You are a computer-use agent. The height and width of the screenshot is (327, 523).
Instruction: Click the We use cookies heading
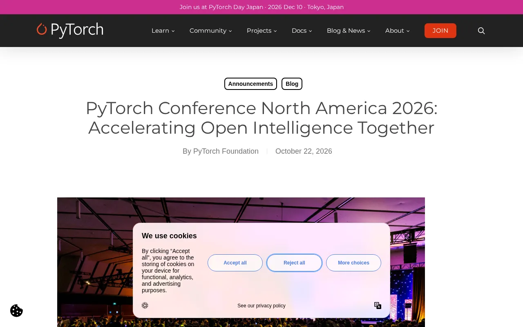169,236
